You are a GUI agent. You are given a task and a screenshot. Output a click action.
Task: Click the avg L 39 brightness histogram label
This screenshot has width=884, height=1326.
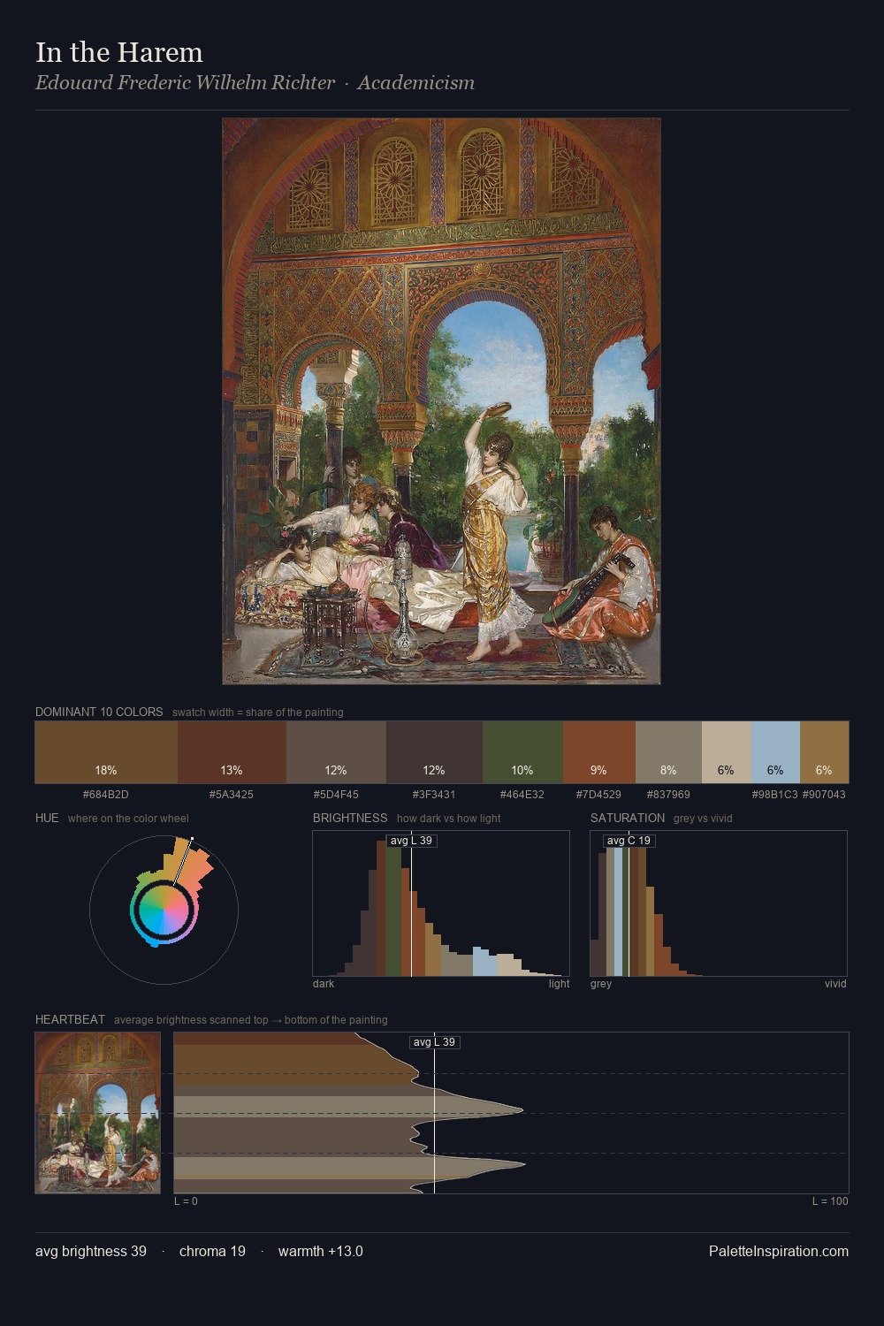(411, 841)
